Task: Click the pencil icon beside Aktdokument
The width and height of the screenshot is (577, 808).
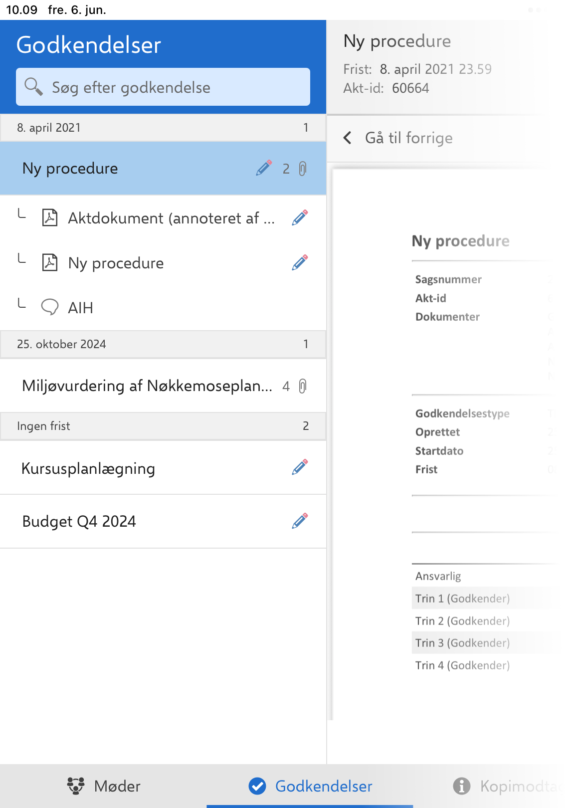Action: tap(300, 217)
